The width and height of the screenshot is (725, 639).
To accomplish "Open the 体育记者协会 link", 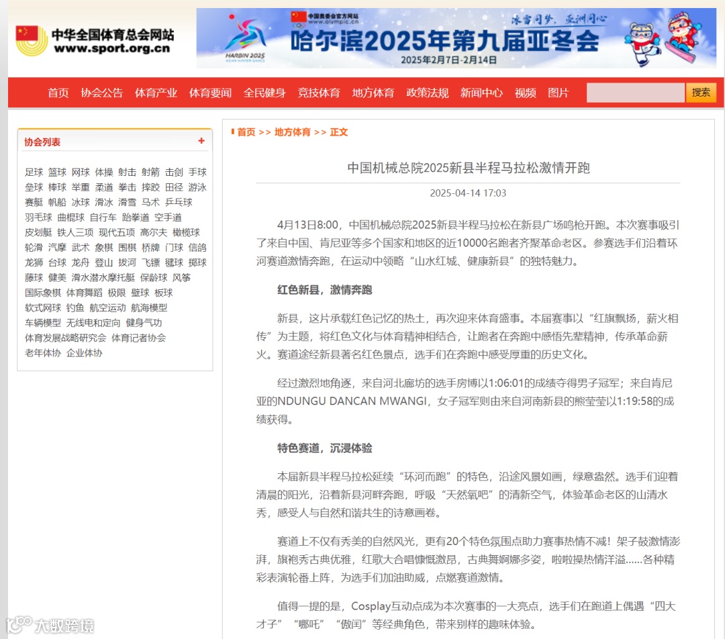I will click(139, 338).
